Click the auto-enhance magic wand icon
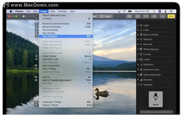Viewport: 181px width, 116px height. [163, 16]
